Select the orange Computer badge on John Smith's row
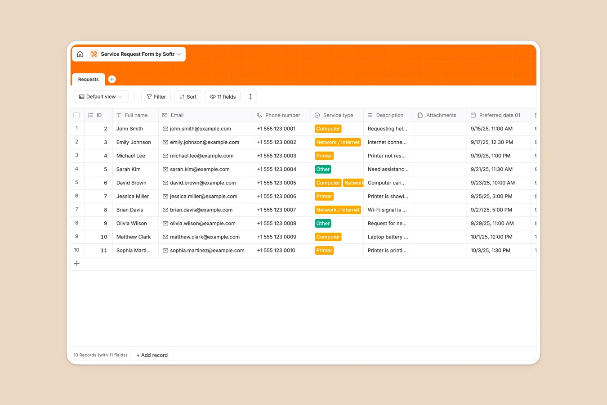 point(328,129)
